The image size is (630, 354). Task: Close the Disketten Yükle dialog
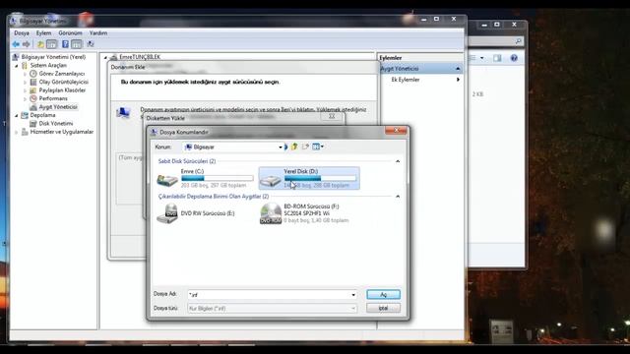click(x=332, y=116)
